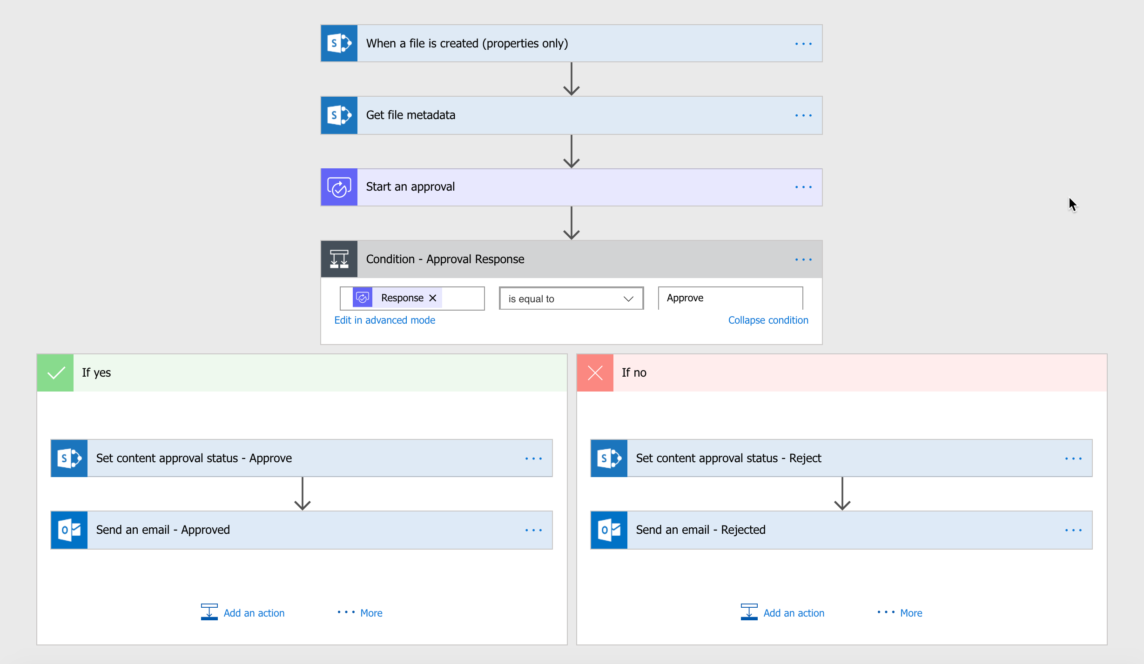Click the Response token input field
The image size is (1144, 664).
pyautogui.click(x=414, y=297)
